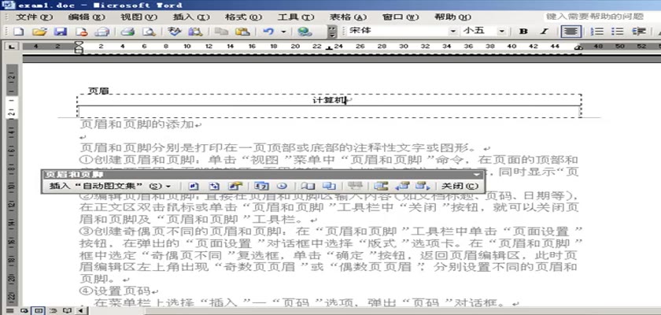The height and width of the screenshot is (315, 661).
Task: Open the 宋体 font name dropdown
Action: (x=453, y=31)
